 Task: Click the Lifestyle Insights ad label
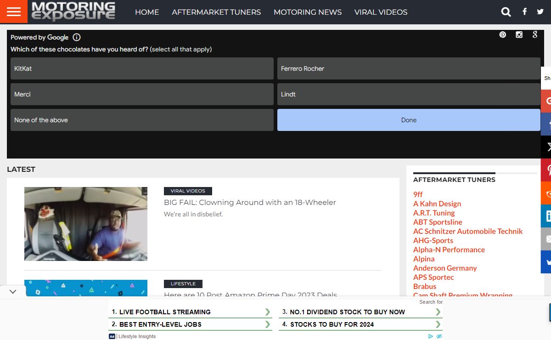(137, 336)
